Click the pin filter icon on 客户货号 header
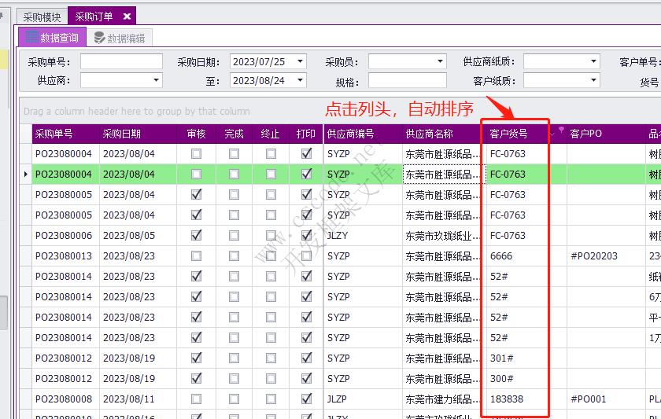 pyautogui.click(x=561, y=130)
